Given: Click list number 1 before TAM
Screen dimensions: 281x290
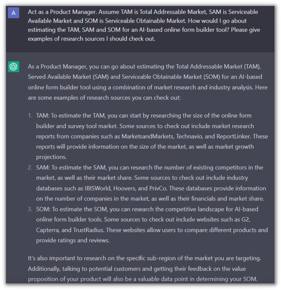Looking at the screenshot, I should pyautogui.click(x=30, y=116).
